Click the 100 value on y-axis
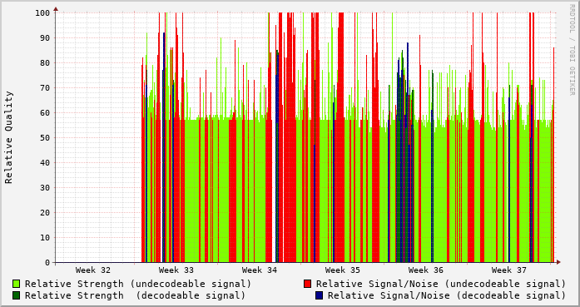 42,13
